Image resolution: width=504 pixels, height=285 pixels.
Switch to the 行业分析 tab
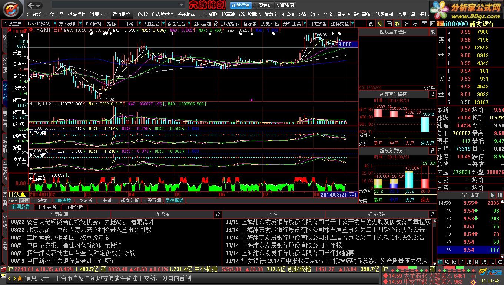click(x=74, y=207)
